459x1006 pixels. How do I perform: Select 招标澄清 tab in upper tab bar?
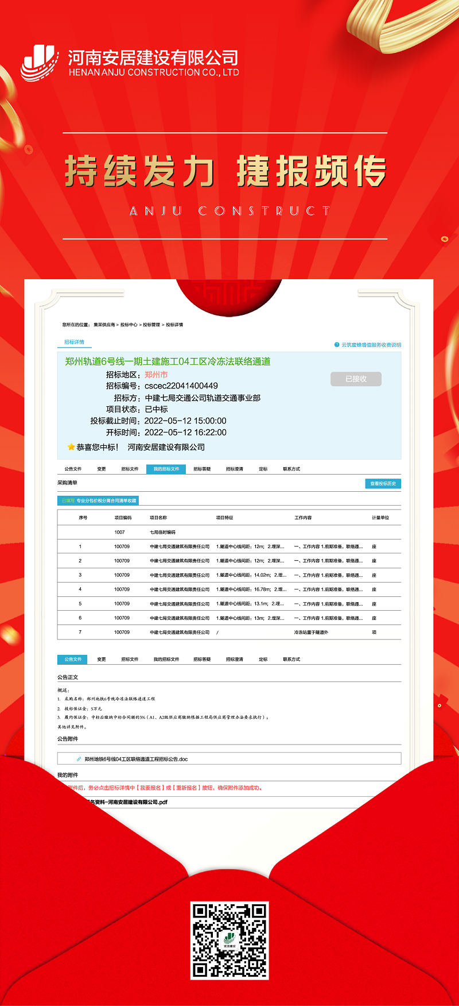point(235,469)
